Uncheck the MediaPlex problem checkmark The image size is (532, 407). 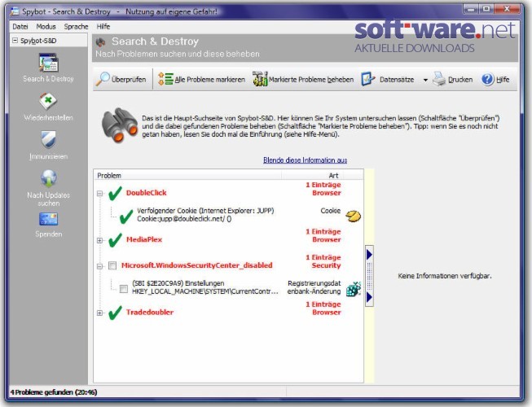click(x=115, y=239)
